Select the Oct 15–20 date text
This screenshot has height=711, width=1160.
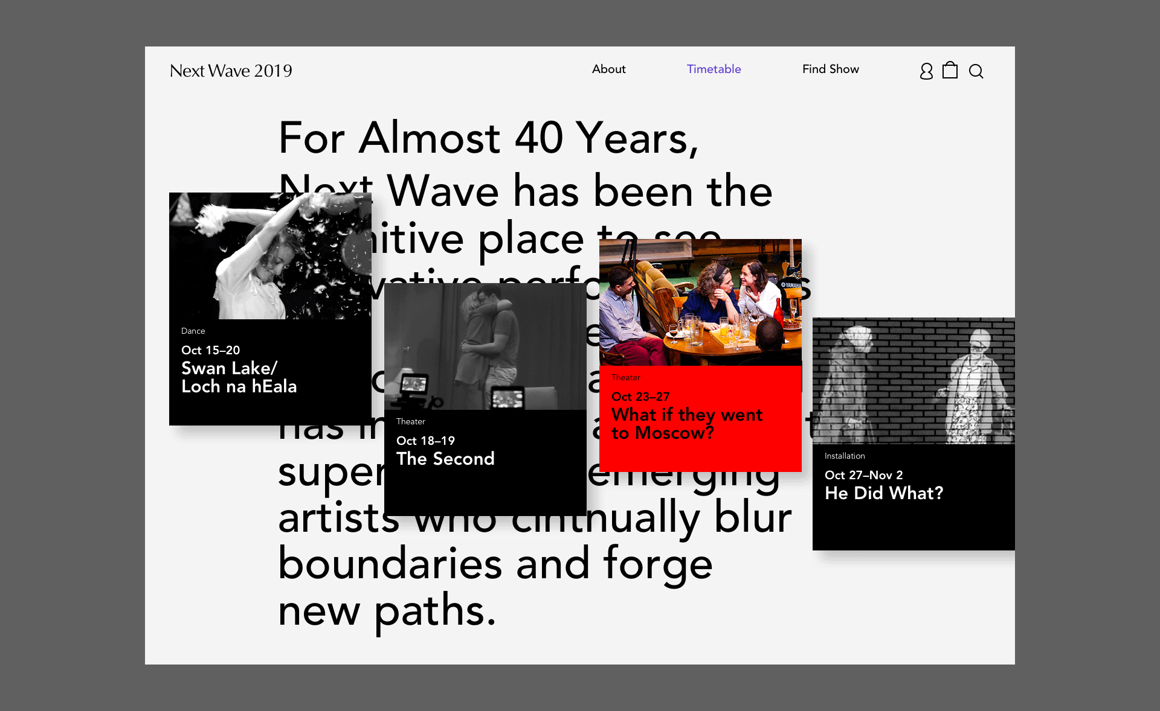coord(210,350)
